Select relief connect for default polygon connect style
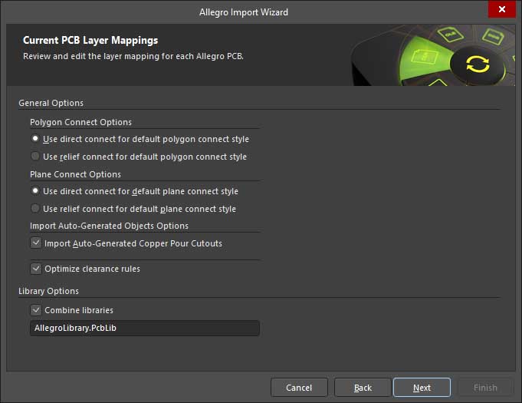 coord(34,157)
